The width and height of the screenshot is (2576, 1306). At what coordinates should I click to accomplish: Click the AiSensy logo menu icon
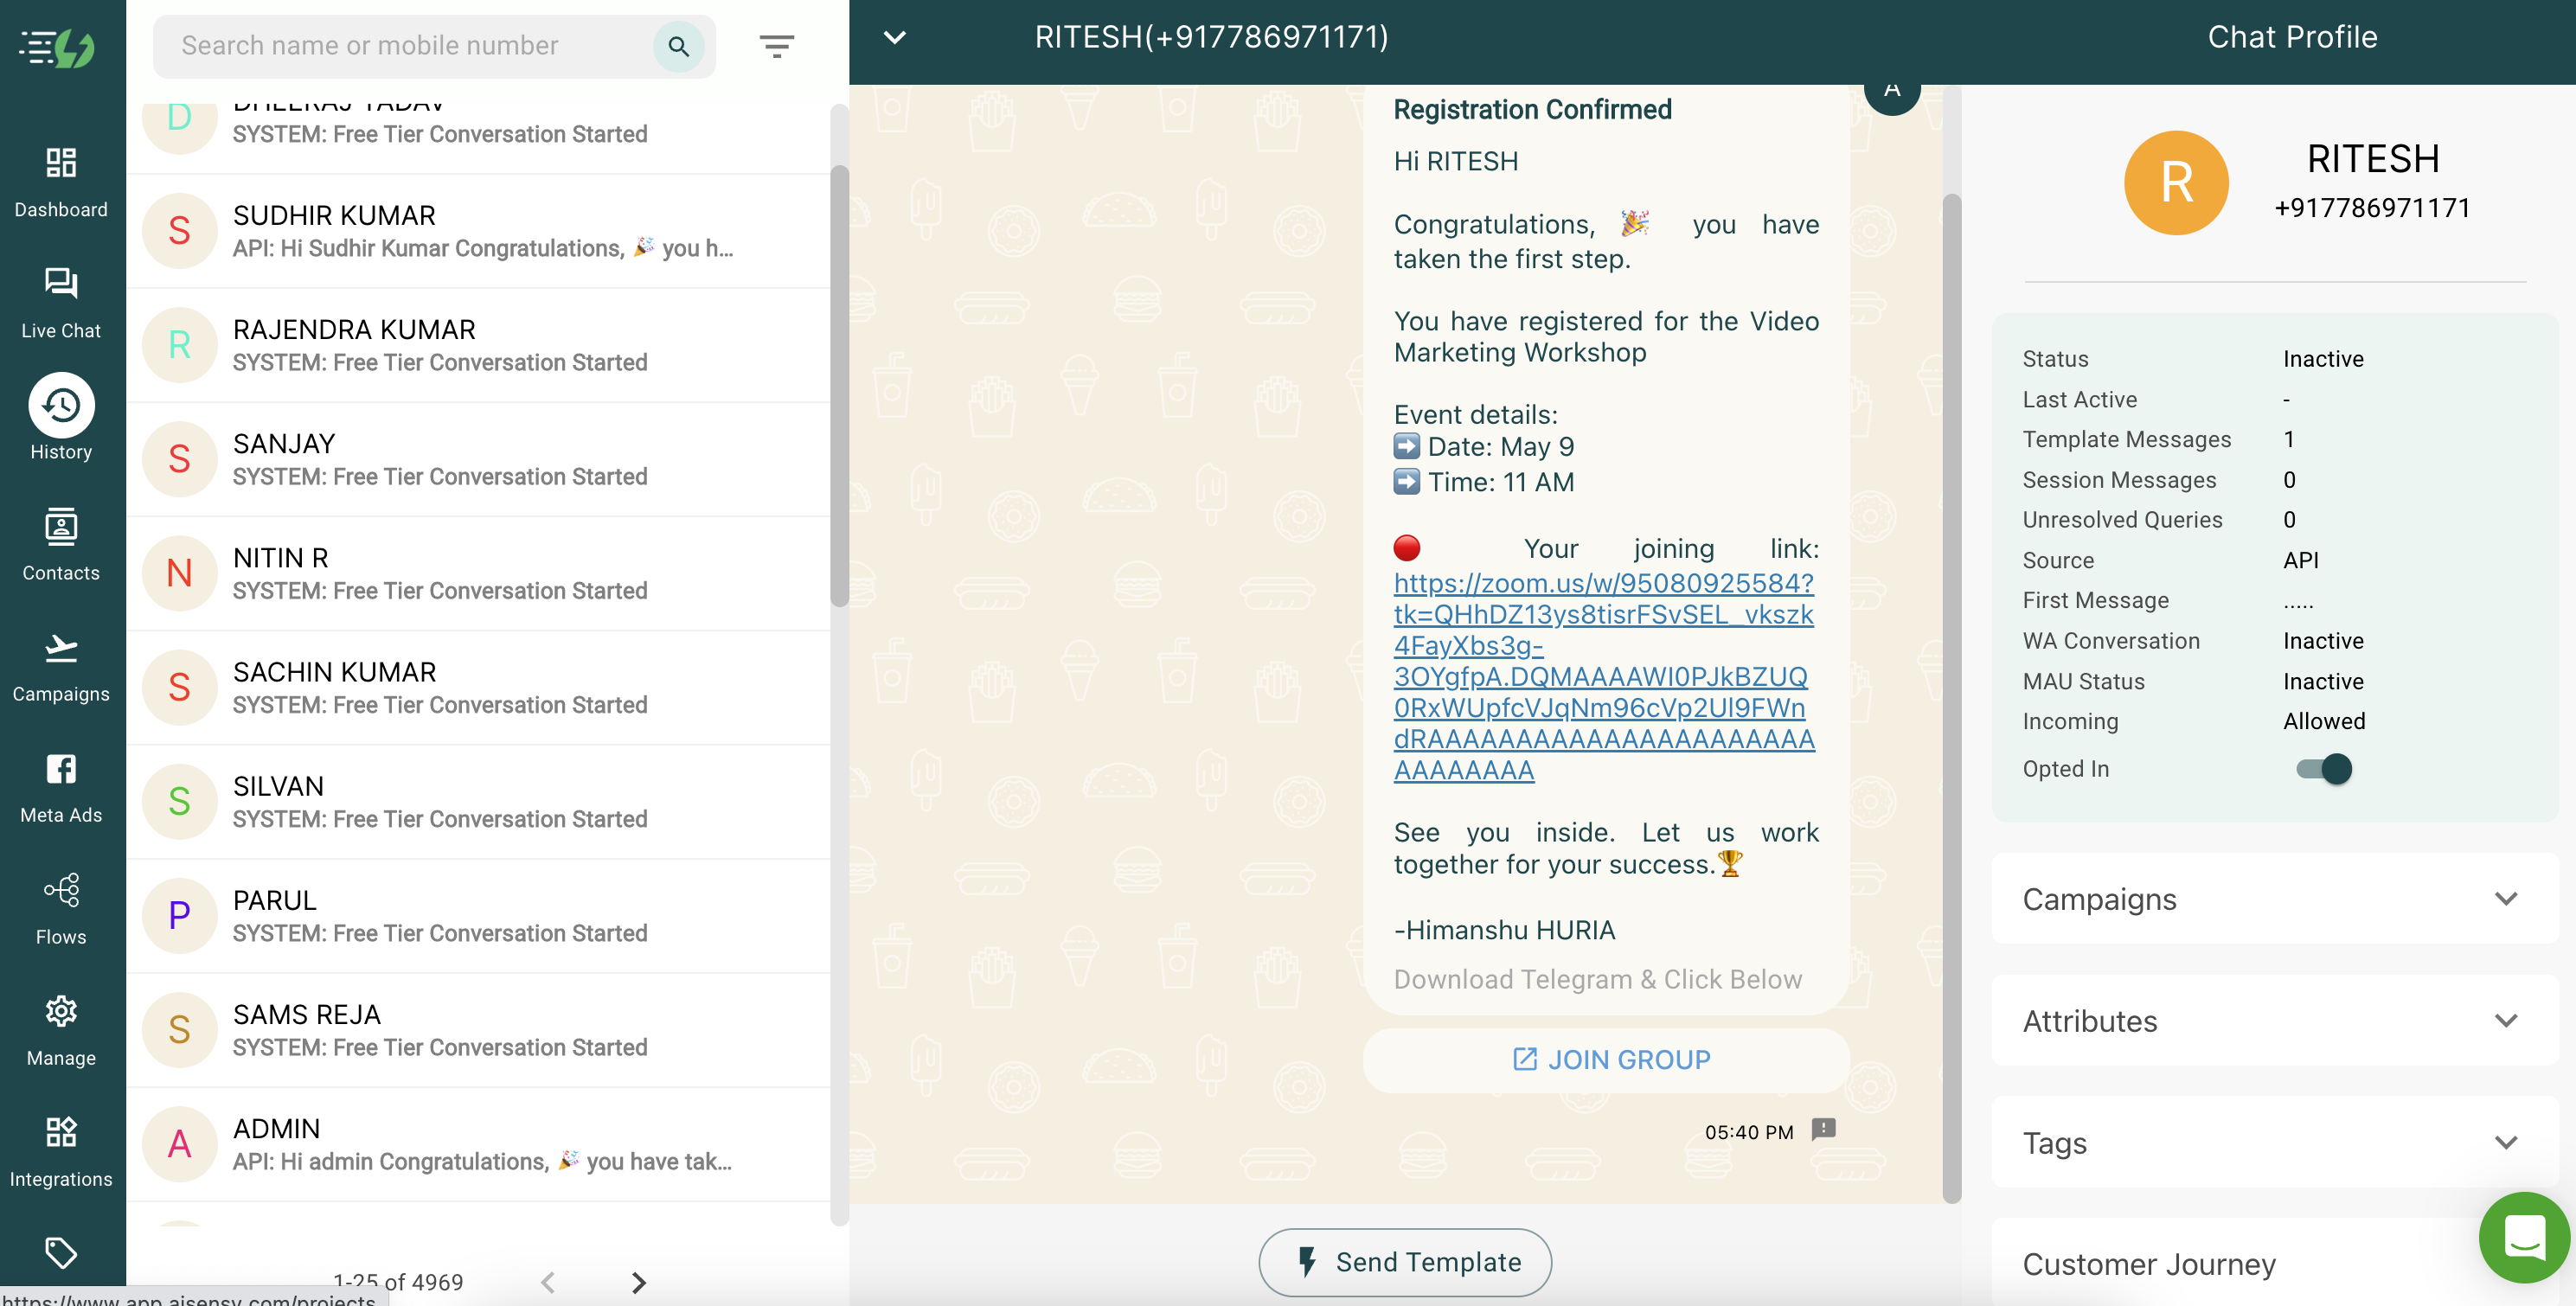tap(57, 46)
